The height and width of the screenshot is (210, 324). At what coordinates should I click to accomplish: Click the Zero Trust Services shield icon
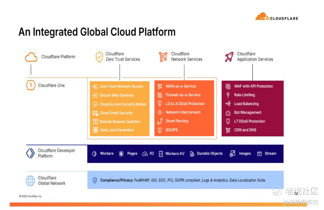[99, 57]
